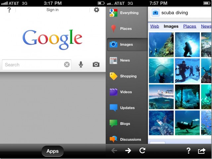
Task: Select Everything in sidebar
Action: [x=127, y=13]
